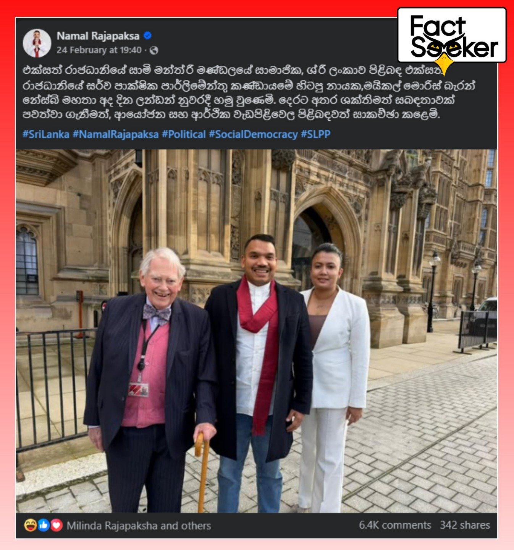Click the blue verified badge

[148, 36]
